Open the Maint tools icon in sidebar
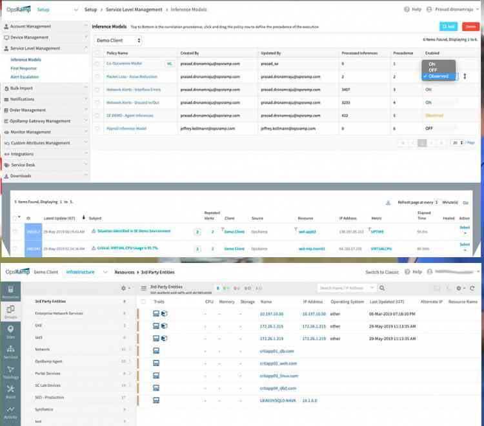The width and height of the screenshot is (484, 426). pos(10,389)
